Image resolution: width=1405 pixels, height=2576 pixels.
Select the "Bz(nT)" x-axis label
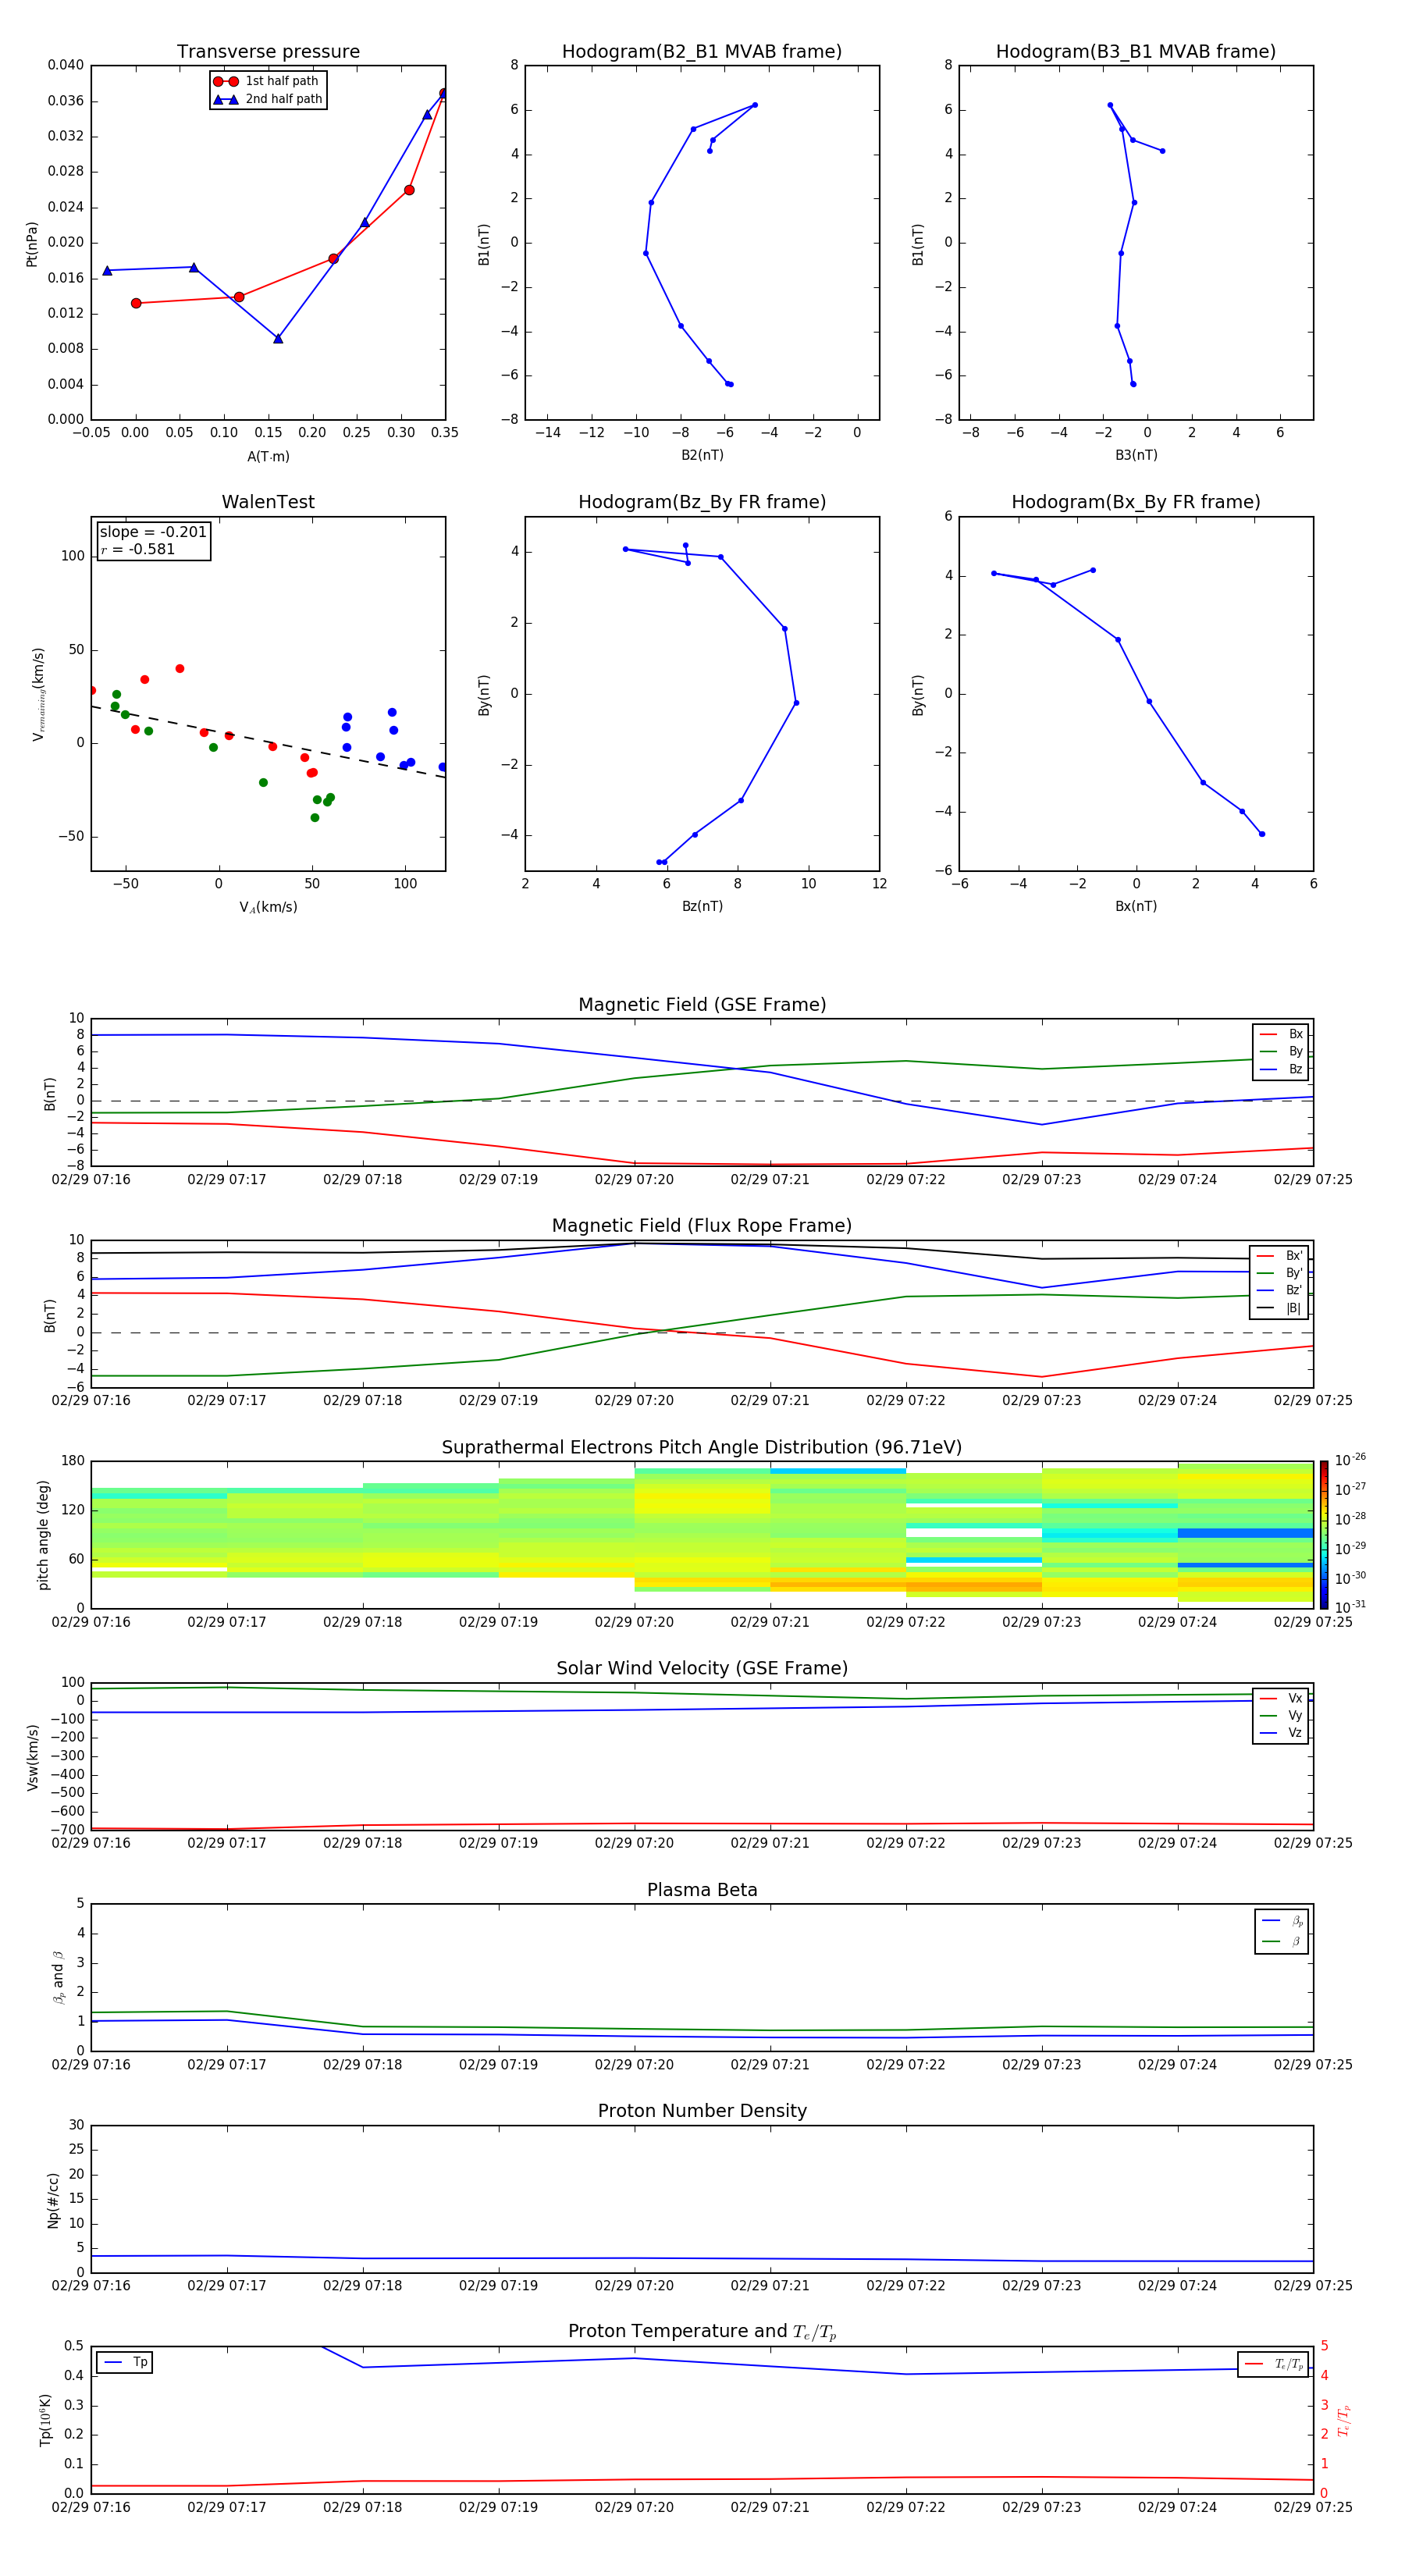tap(702, 906)
